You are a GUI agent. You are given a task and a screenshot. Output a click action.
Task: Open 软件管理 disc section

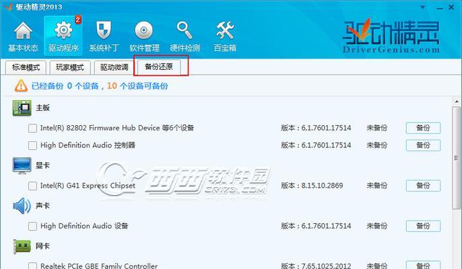pos(144,36)
